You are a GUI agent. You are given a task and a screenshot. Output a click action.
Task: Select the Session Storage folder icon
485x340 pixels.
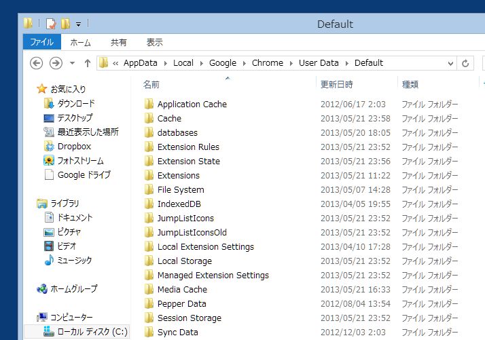point(149,318)
